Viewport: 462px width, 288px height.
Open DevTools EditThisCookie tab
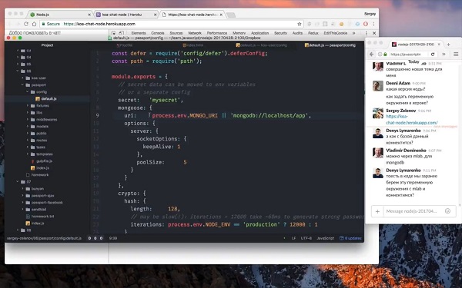click(335, 33)
